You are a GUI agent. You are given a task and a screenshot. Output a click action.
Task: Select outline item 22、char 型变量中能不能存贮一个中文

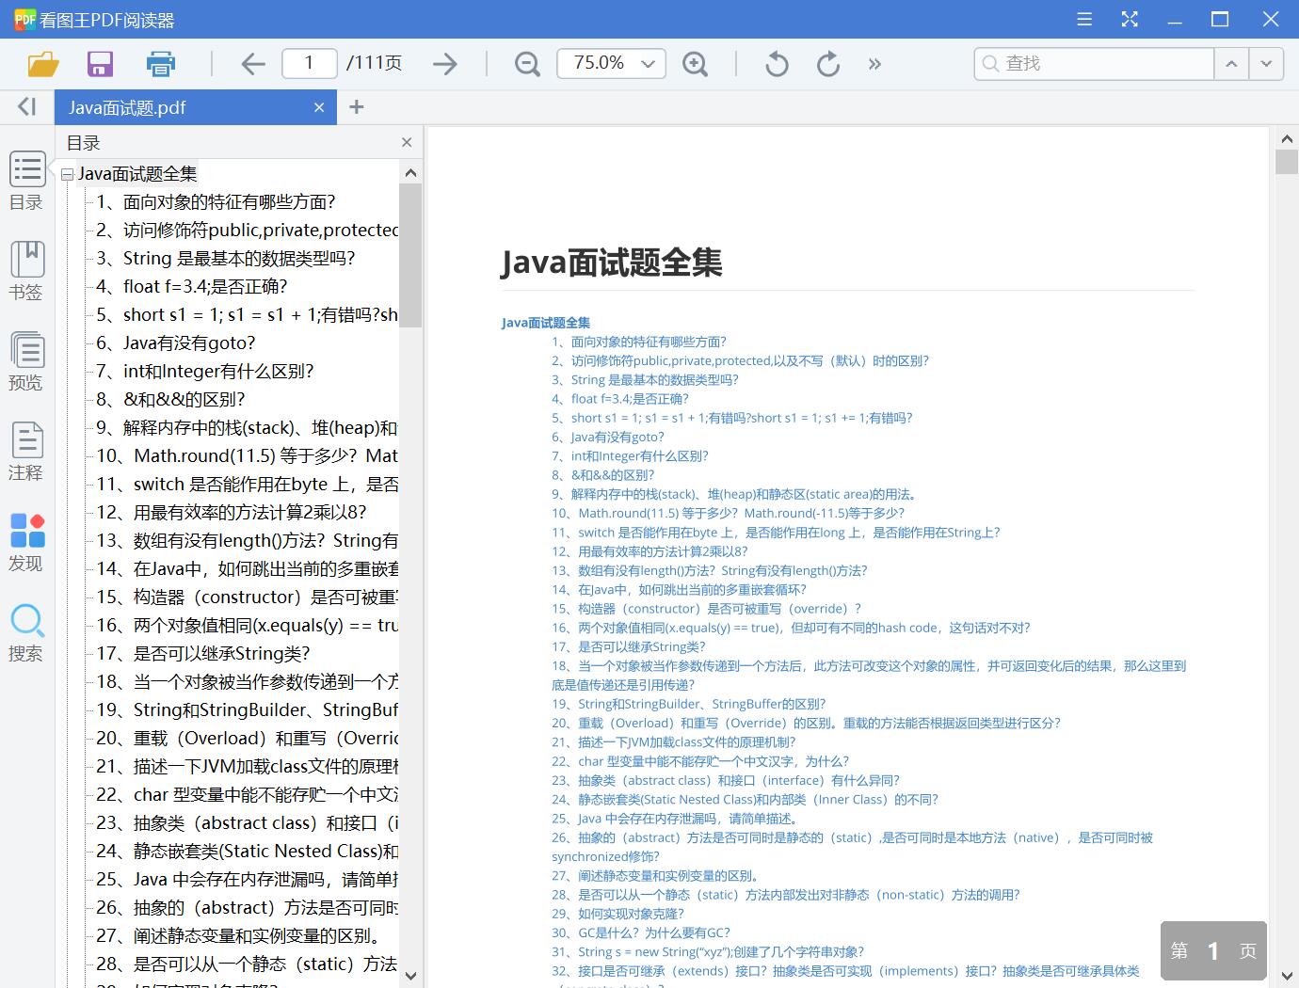pyautogui.click(x=248, y=795)
